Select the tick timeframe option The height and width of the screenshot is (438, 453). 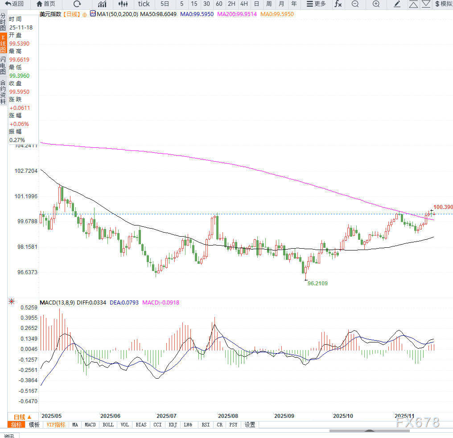tap(144, 4)
